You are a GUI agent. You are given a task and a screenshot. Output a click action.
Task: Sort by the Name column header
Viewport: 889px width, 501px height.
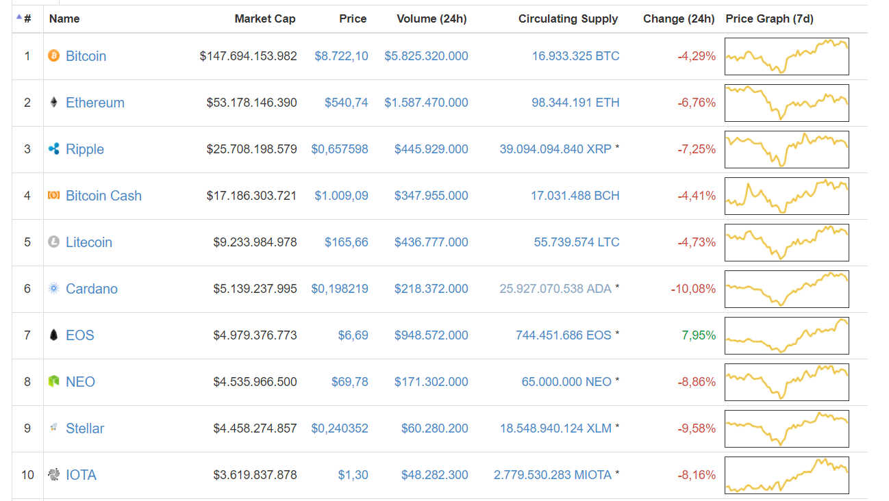click(64, 18)
